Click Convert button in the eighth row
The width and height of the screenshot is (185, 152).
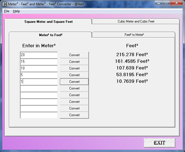tap(74, 102)
